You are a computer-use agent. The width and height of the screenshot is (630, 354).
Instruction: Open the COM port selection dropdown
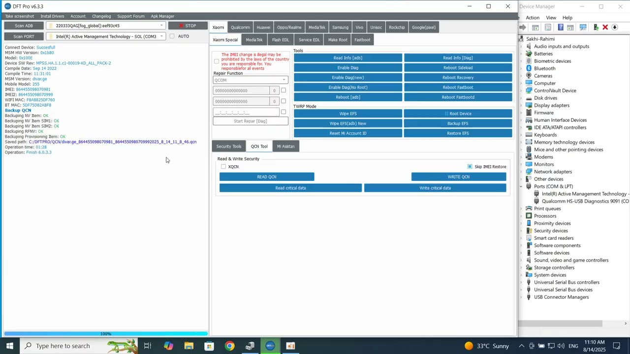click(x=161, y=36)
